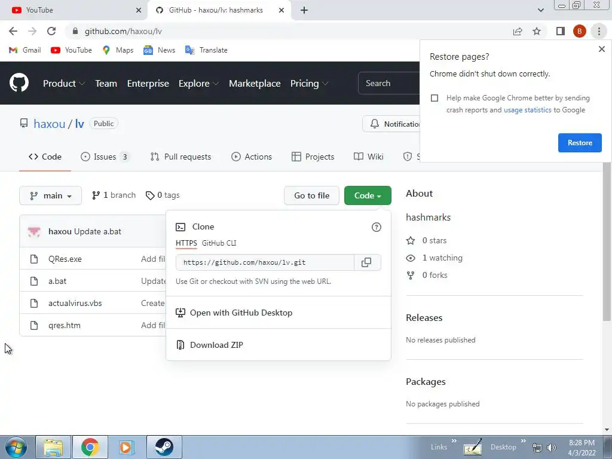Image resolution: width=612 pixels, height=459 pixels.
Task: Toggle the green Code dropdown
Action: [x=368, y=195]
